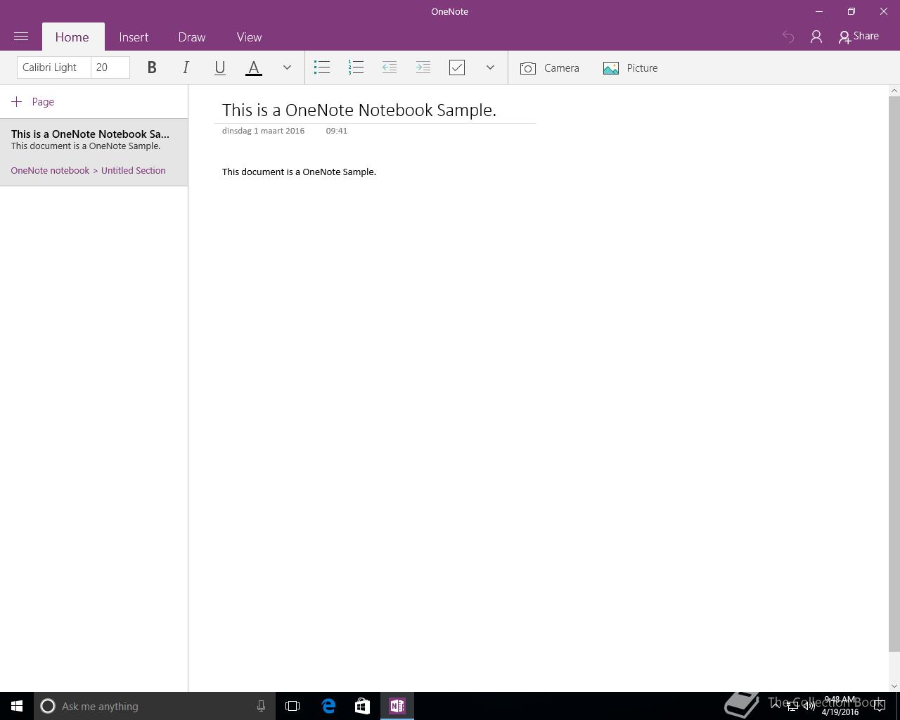Open the Insert tab
The image size is (900, 720).
coord(134,37)
